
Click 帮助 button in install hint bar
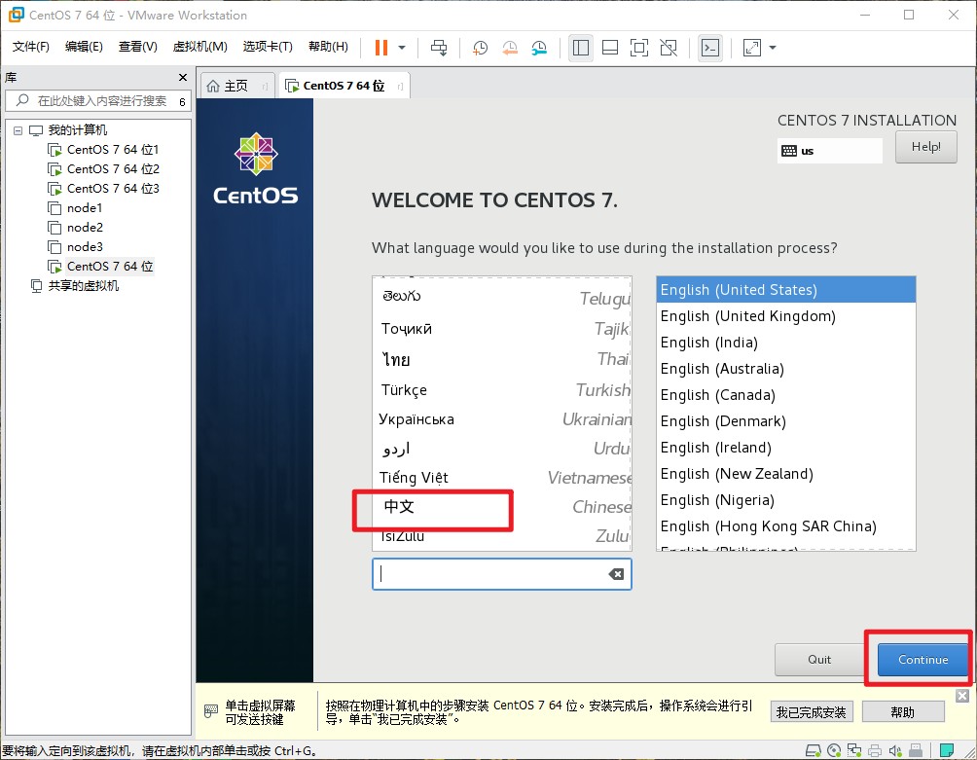903,712
